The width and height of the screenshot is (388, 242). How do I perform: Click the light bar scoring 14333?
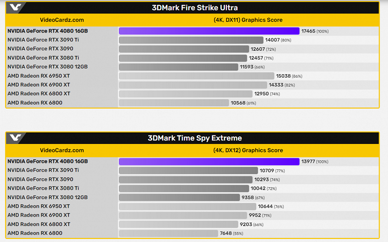(x=193, y=85)
